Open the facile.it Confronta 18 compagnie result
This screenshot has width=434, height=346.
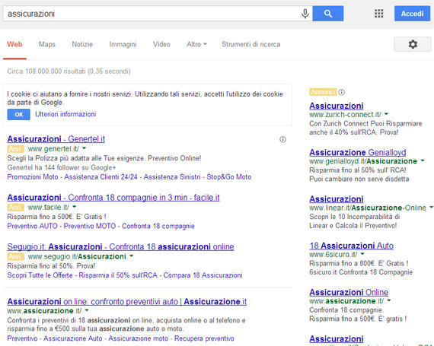tap(113, 197)
